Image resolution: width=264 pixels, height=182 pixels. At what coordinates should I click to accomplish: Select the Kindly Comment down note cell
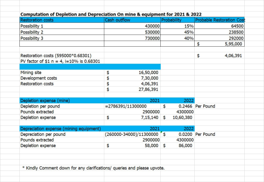(93, 168)
